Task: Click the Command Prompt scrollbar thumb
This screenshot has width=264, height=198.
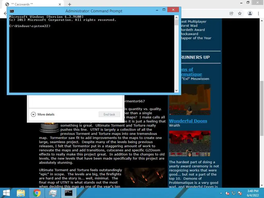Action: (176, 23)
